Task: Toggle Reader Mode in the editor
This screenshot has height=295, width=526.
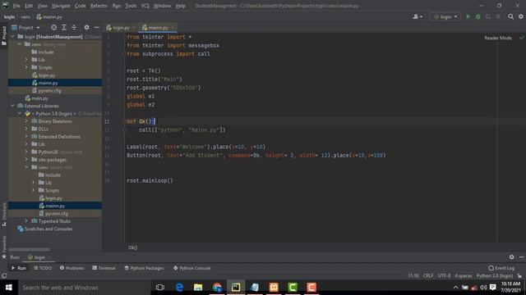Action: [498, 38]
